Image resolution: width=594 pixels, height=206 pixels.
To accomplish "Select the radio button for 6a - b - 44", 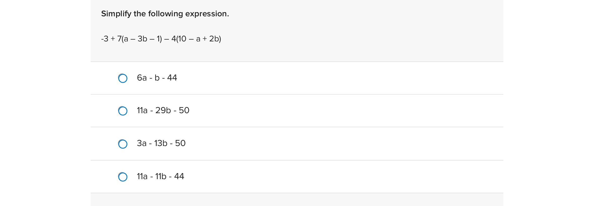I will [x=123, y=78].
